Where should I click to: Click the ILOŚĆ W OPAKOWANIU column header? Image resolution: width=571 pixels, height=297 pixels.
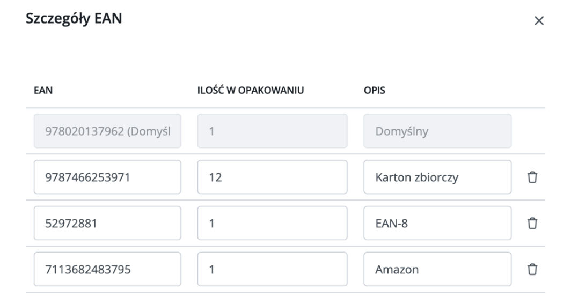(251, 90)
